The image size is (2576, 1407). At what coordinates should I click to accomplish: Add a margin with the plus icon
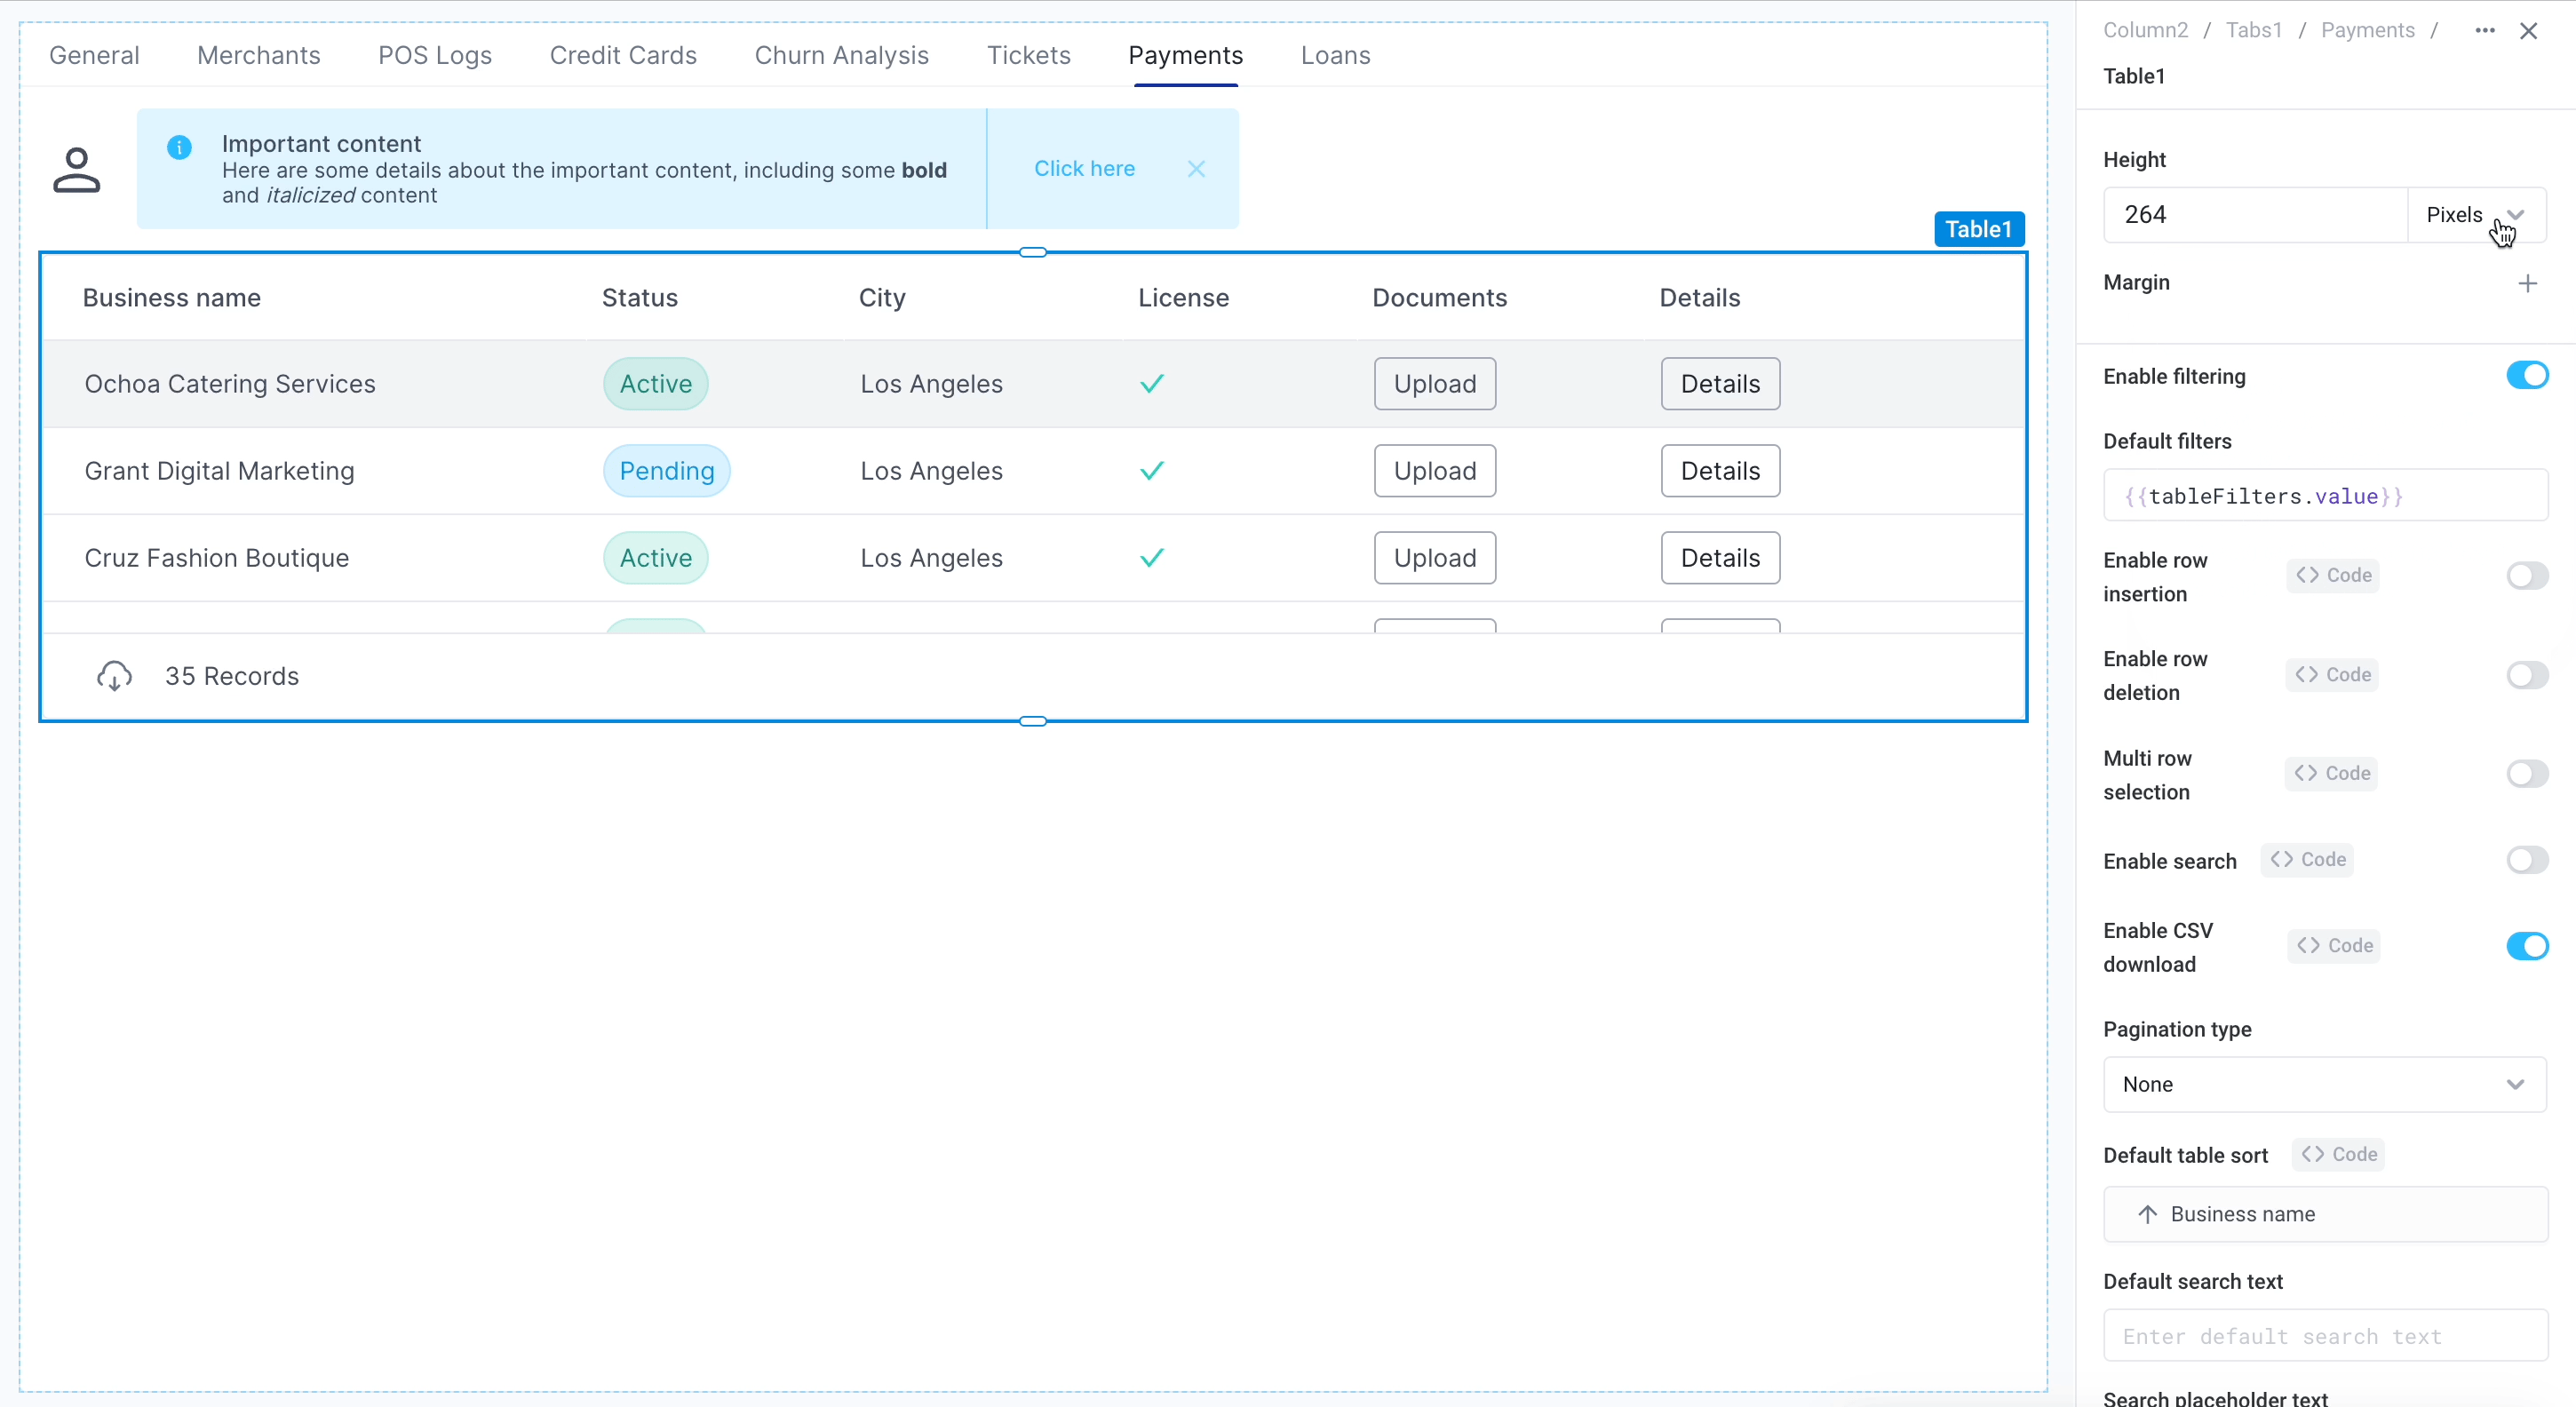2527,283
